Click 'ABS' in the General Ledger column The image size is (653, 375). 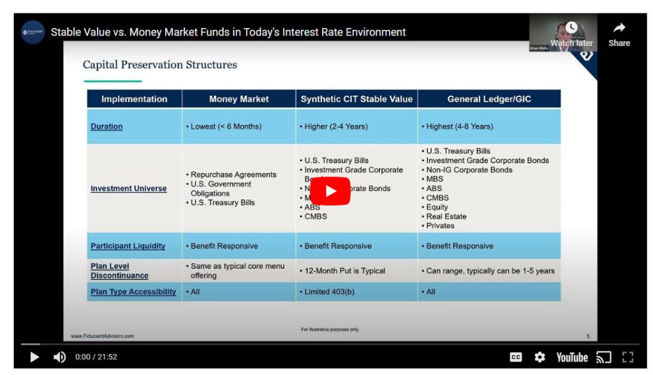click(x=434, y=188)
